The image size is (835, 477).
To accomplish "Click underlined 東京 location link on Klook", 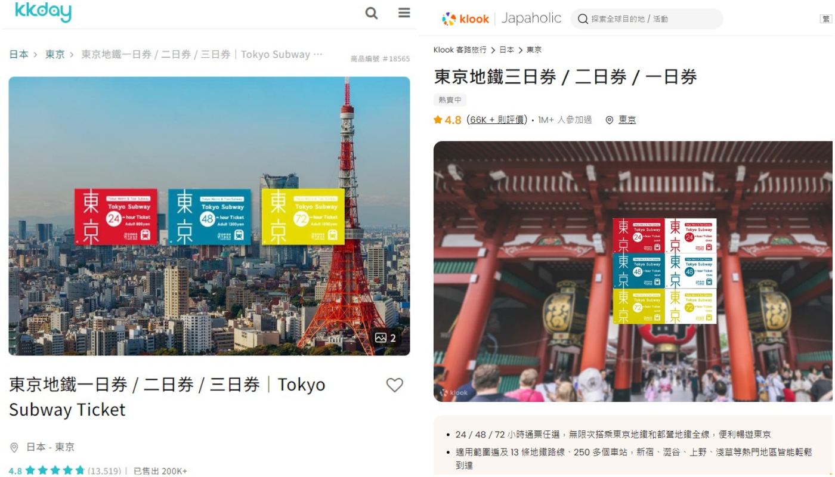I will (x=627, y=120).
